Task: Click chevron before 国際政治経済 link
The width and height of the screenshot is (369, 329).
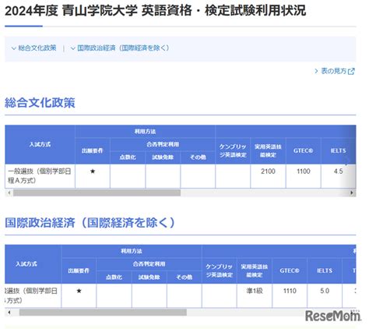Action: tap(73, 48)
